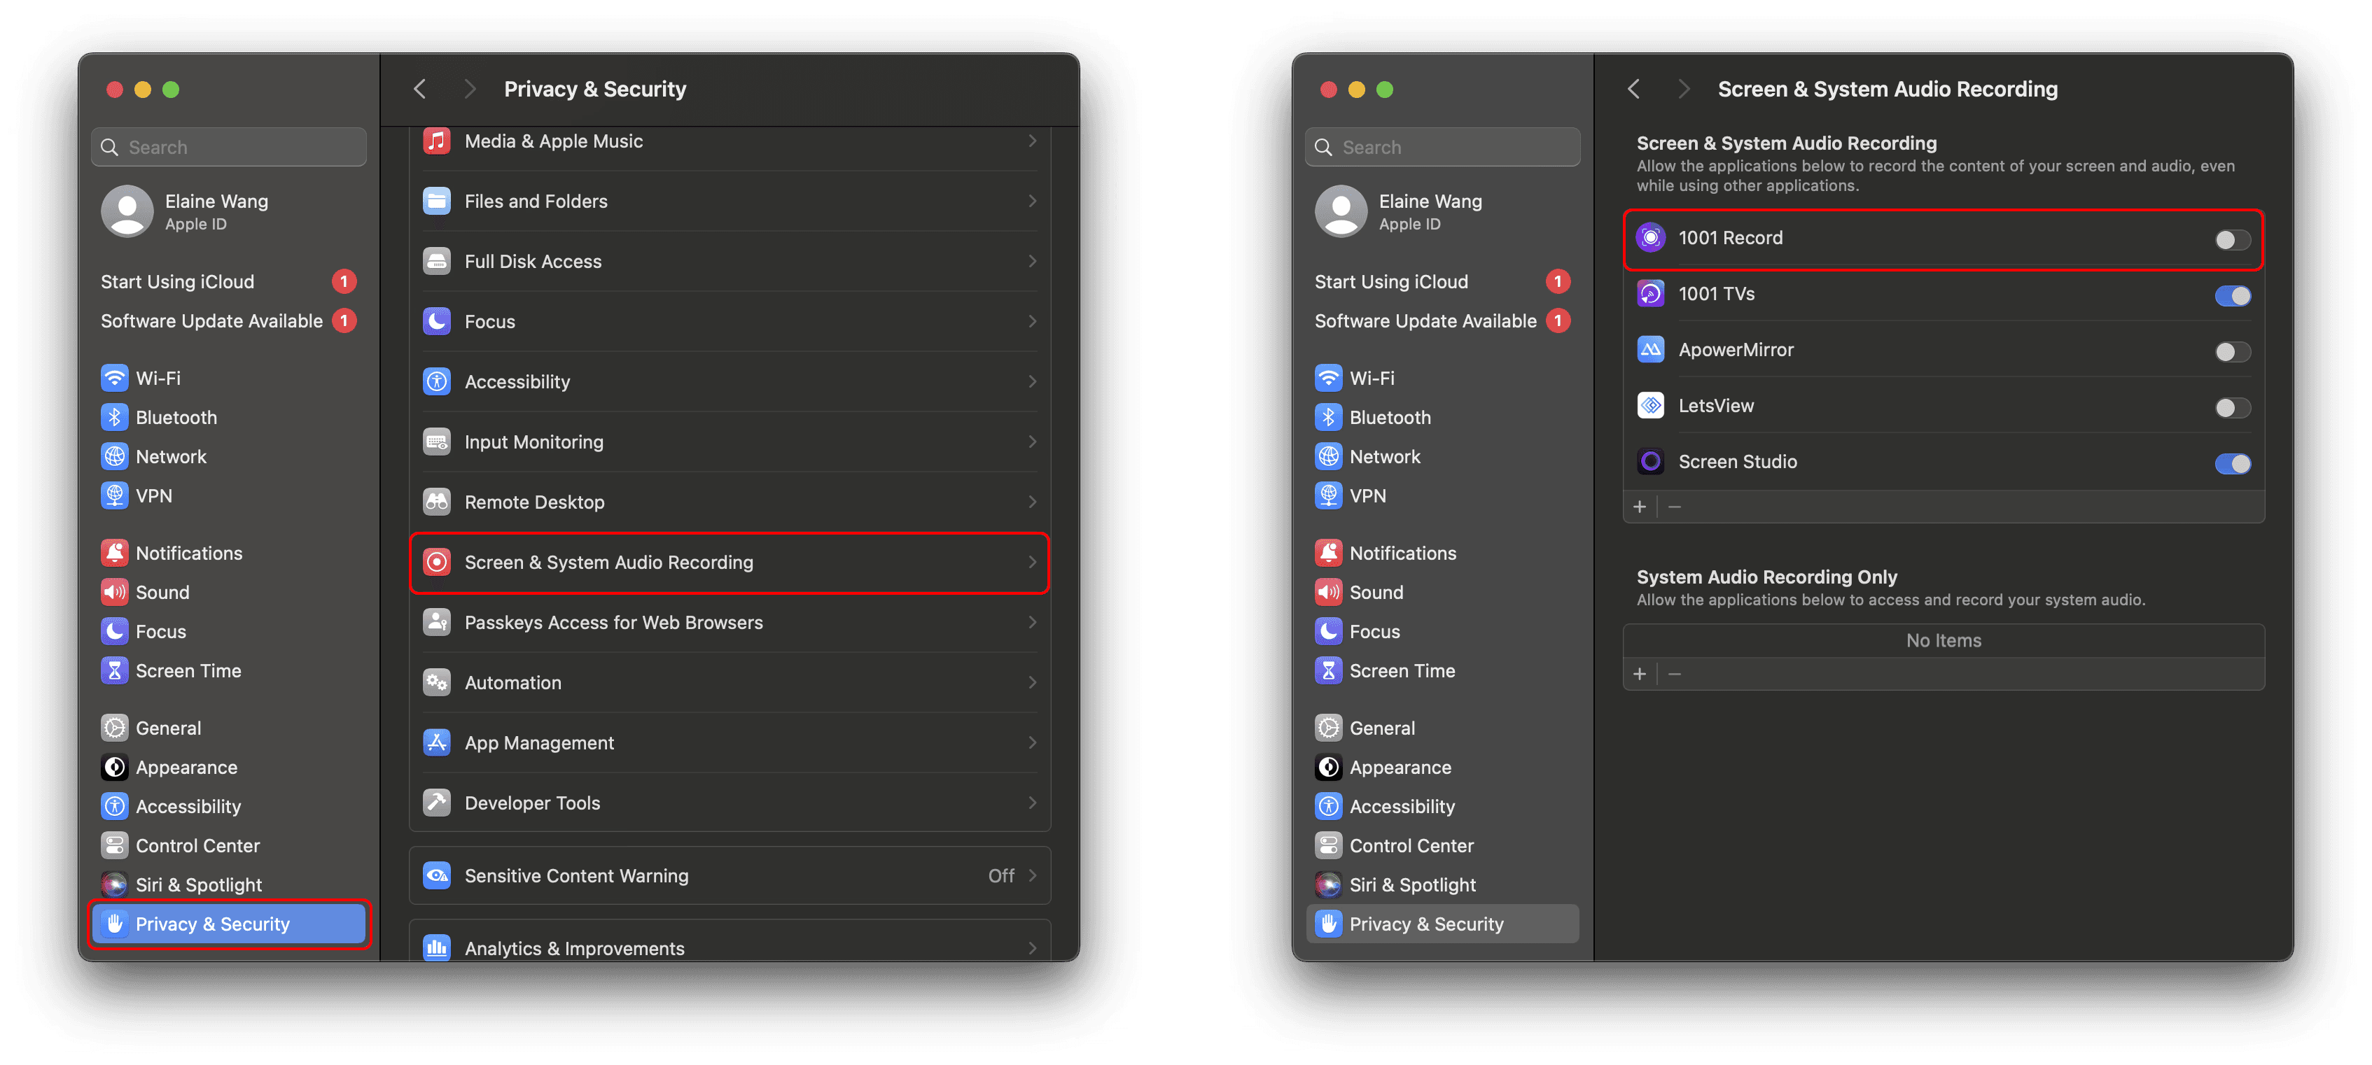Click the Remote Desktop binoculars icon
The image size is (2372, 1065).
[436, 502]
